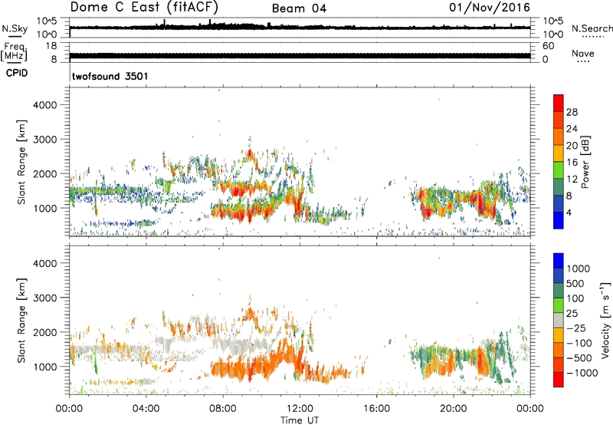This screenshot has width=613, height=425.
Task: Click the blue bottom segment of power colorbar
Action: pos(559,220)
